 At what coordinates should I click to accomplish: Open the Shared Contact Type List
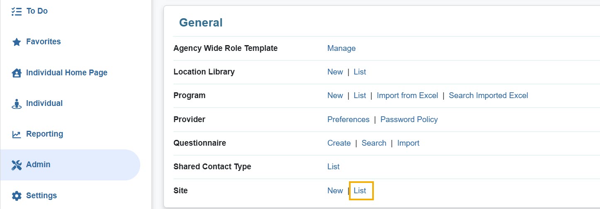pos(333,167)
